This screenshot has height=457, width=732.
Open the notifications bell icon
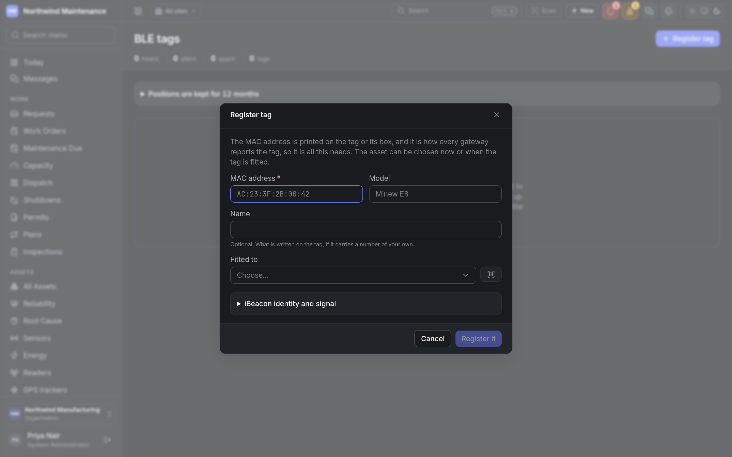click(668, 11)
